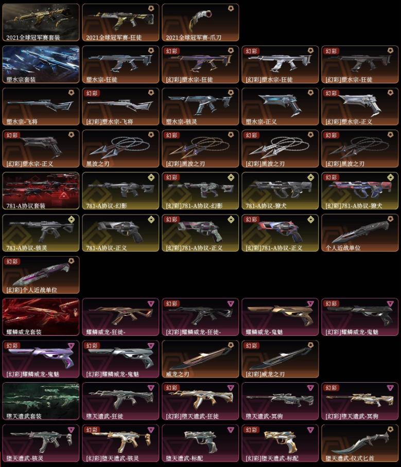
Task: Select the [幻彩]威龙之刃 melee variant
Action: [x=280, y=359]
